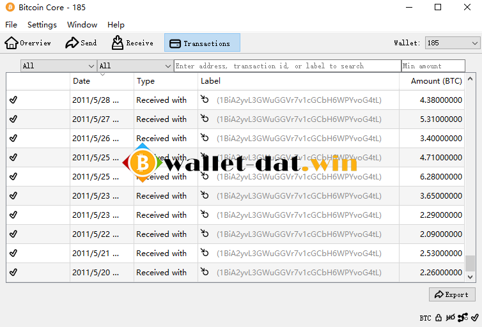
Task: Sort by Amount (BTC) column header
Action: click(431, 81)
